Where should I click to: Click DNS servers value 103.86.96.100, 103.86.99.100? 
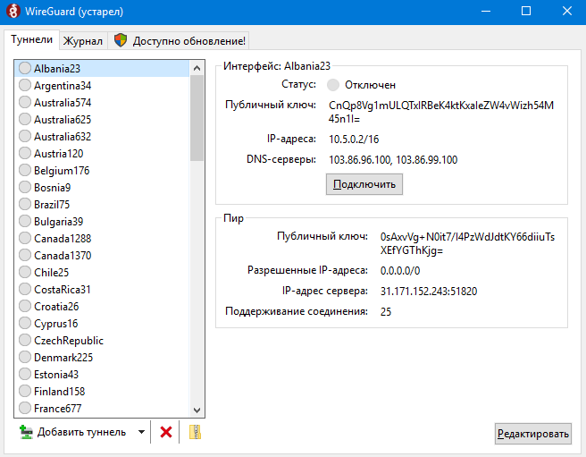[x=393, y=160]
